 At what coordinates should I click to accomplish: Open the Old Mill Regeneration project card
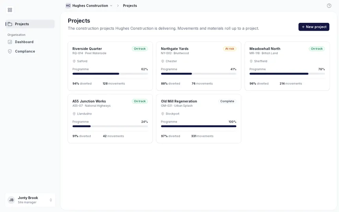point(199,119)
